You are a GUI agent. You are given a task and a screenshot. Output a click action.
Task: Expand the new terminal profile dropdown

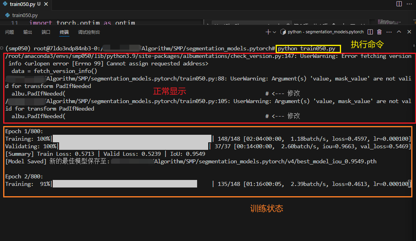pyautogui.click(x=274, y=32)
